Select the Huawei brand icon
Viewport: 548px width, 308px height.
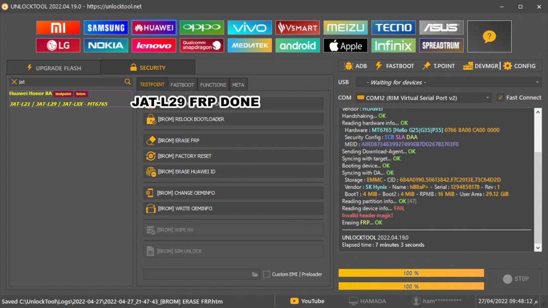[154, 27]
